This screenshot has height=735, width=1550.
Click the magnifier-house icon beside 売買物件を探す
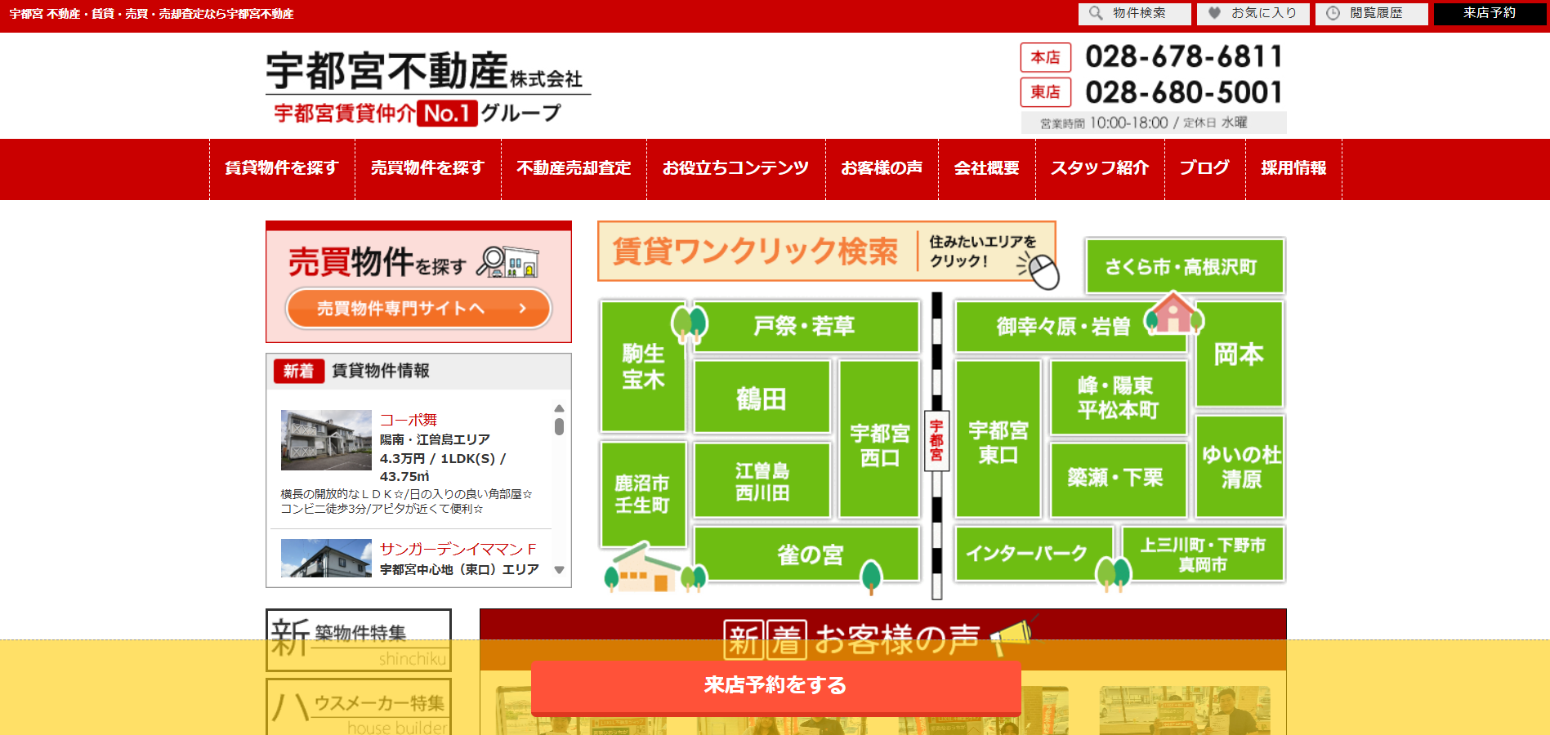[x=507, y=261]
